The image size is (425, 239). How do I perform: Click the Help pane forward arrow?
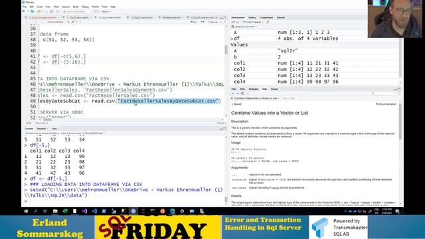(238, 94)
